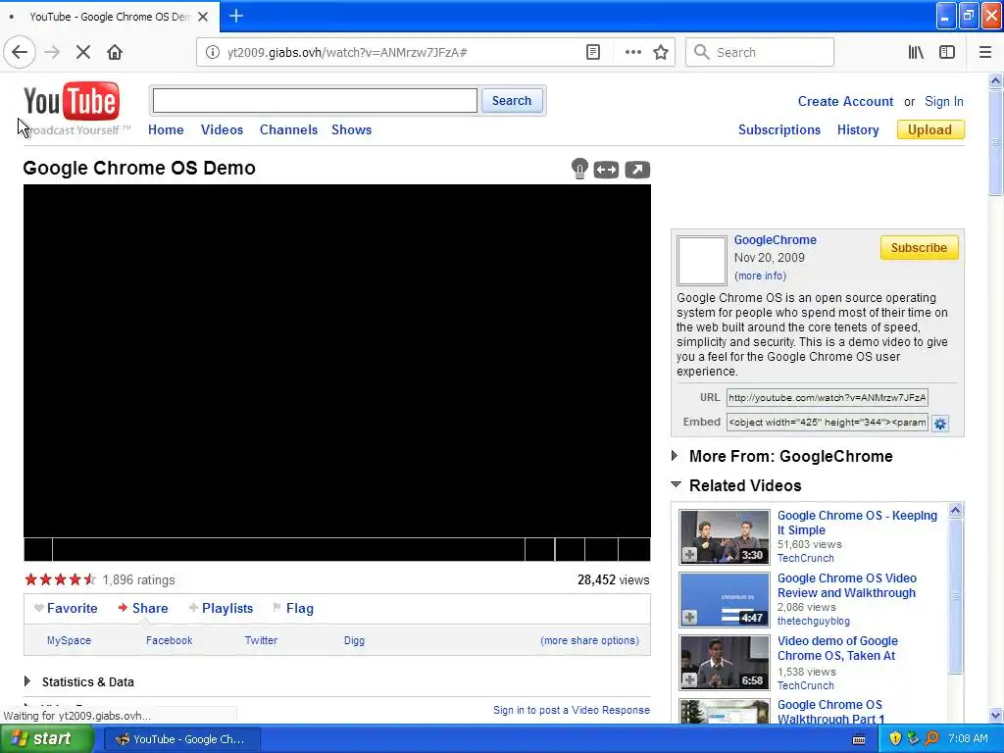Expand (more info) for the video
This screenshot has width=1004, height=753.
[760, 276]
